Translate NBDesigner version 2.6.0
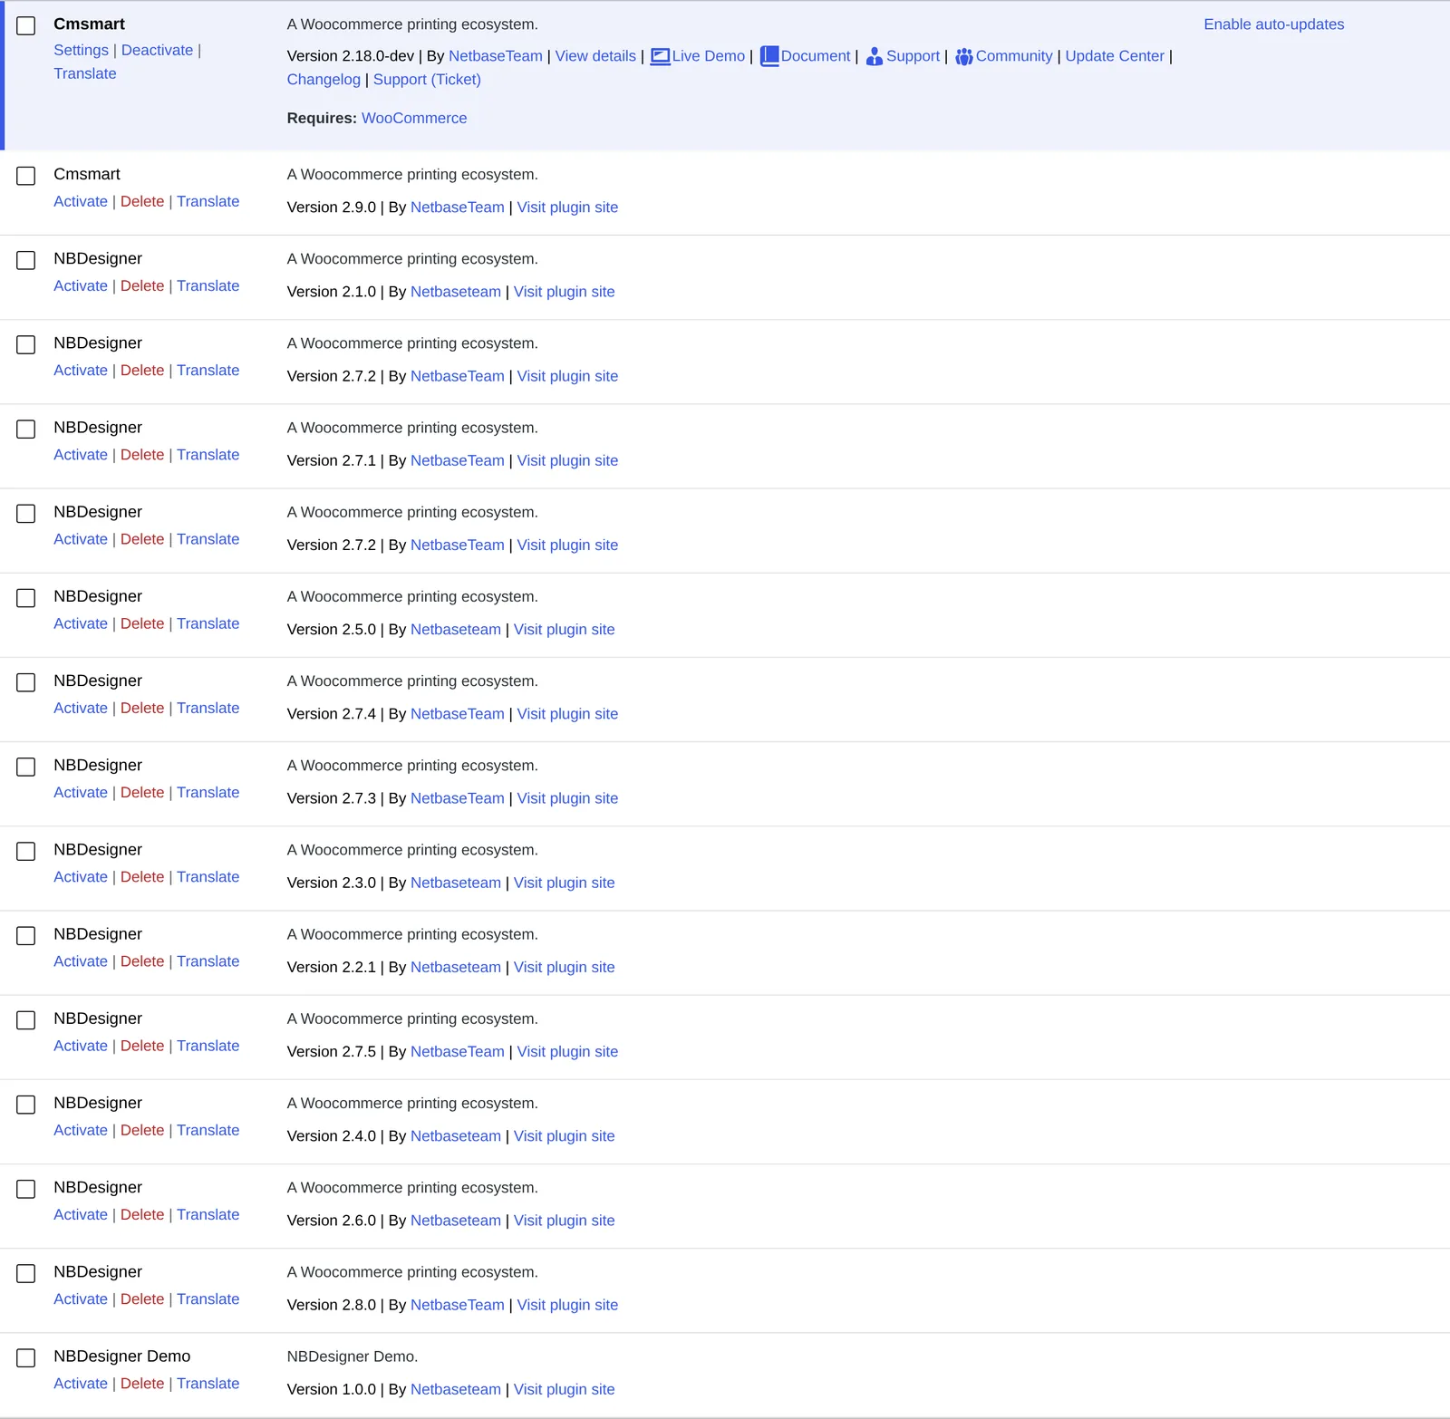Image resolution: width=1450 pixels, height=1419 pixels. pyautogui.click(x=208, y=1214)
